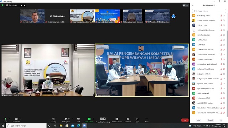The height and width of the screenshot is (128, 228).
Task: Open Breakout Rooms
Action: (117, 120)
